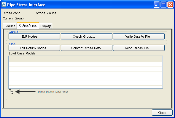Click the Load Case Models list header row
The width and height of the screenshot is (175, 118).
click(x=85, y=59)
